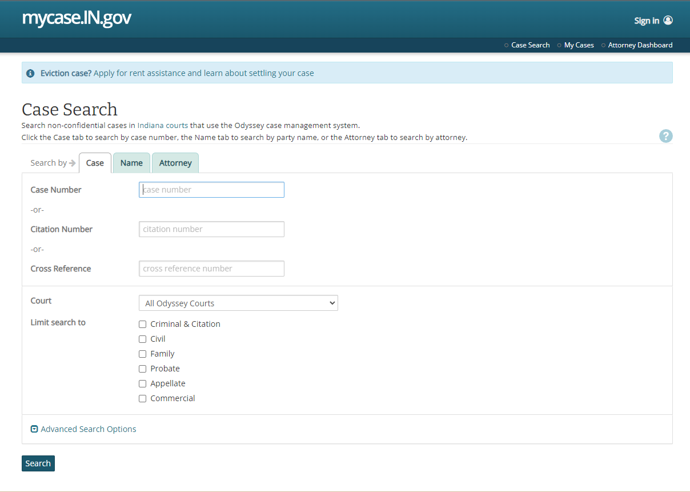Click the Cross Reference label

click(x=61, y=269)
